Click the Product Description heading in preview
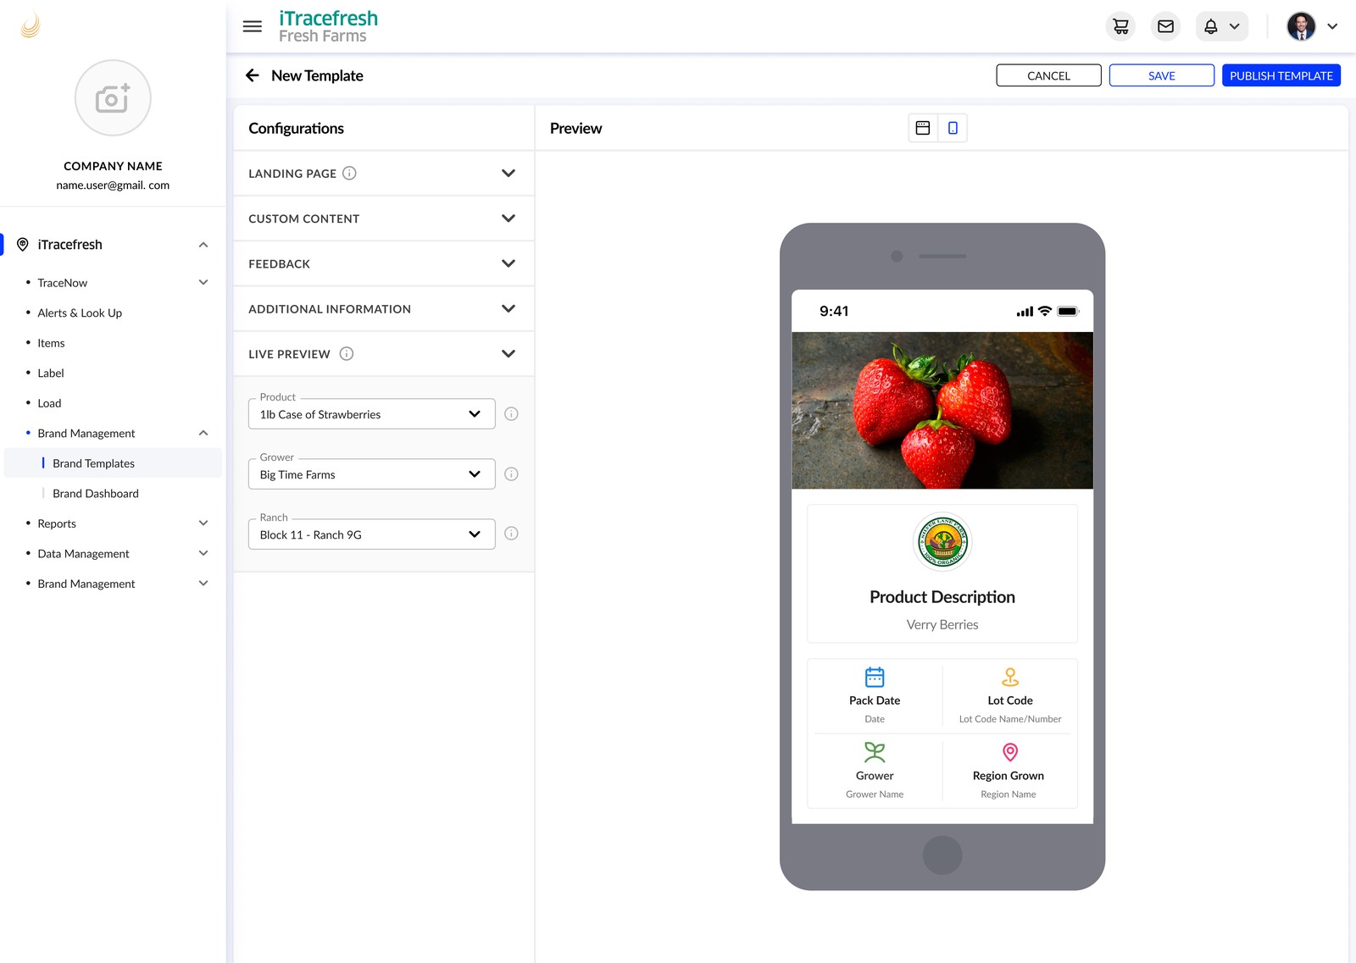The height and width of the screenshot is (963, 1356). coord(942,597)
